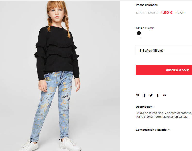Viewport: 192px width, 151px height.
Task: Share the product on Pinterest
Action: coord(138,95)
